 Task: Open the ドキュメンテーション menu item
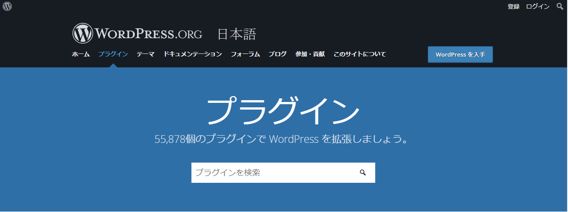pyautogui.click(x=193, y=54)
